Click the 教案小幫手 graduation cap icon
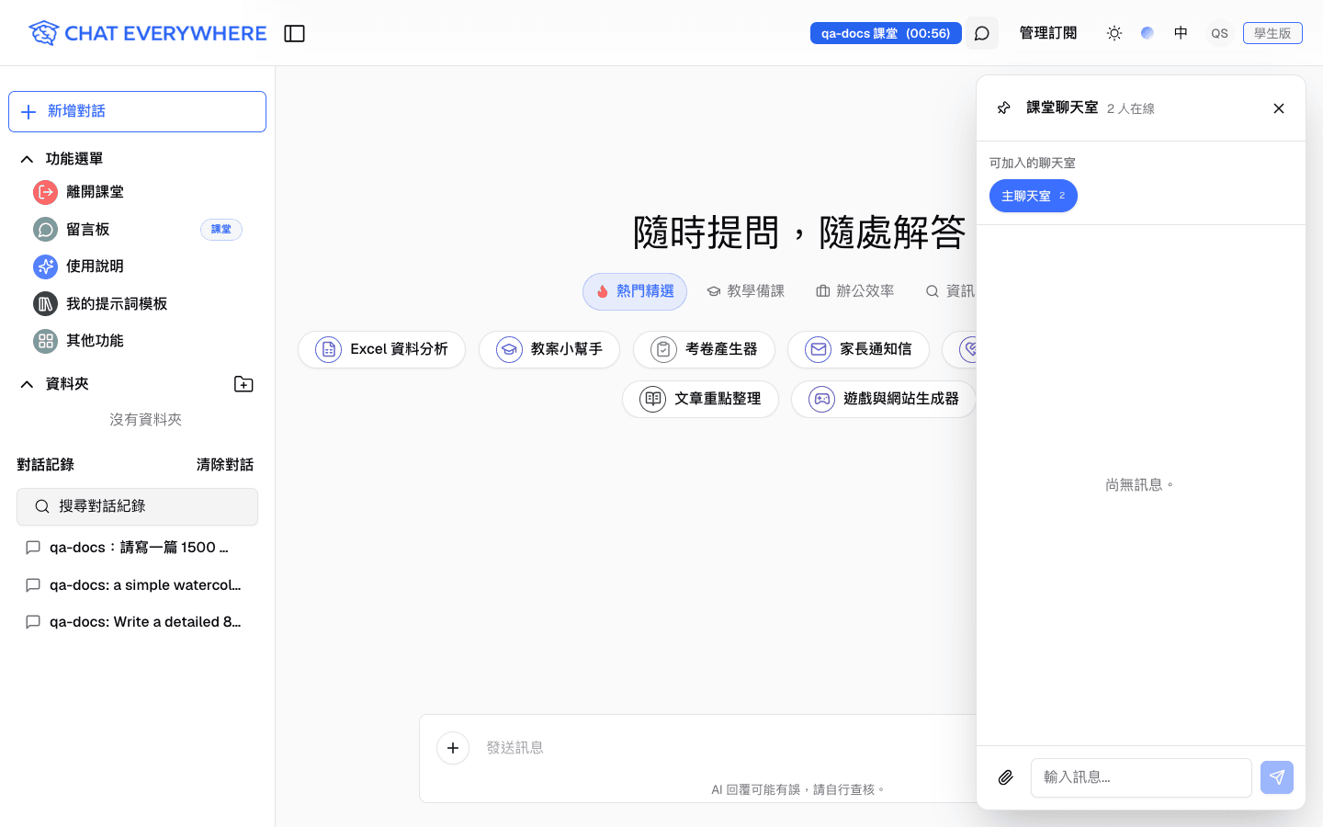The height and width of the screenshot is (827, 1323). click(x=509, y=349)
